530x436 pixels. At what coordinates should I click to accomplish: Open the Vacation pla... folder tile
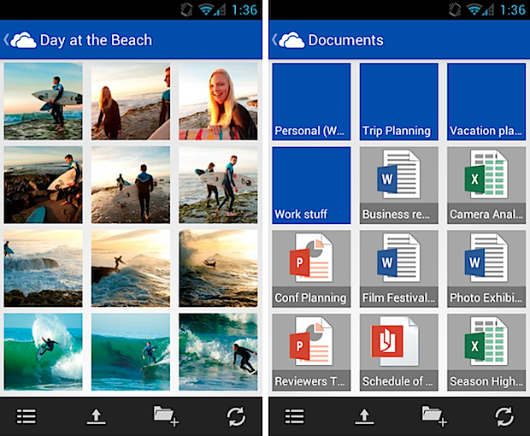coord(486,101)
